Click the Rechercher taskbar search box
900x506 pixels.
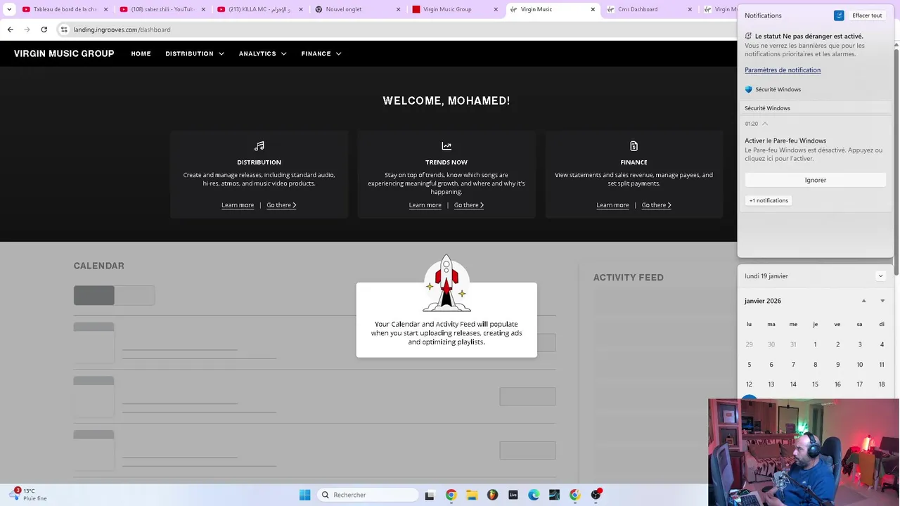[x=366, y=495]
